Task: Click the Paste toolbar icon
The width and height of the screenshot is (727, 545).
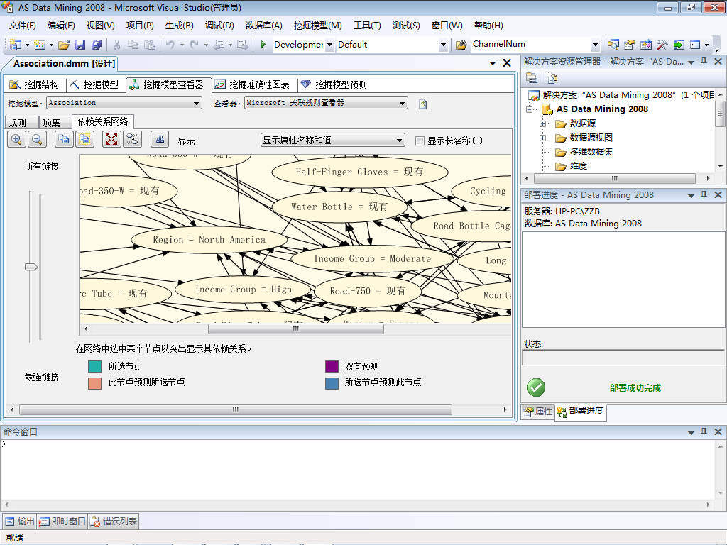Action: [149, 45]
